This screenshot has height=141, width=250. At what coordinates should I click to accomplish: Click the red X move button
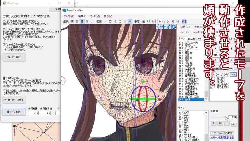(215, 60)
